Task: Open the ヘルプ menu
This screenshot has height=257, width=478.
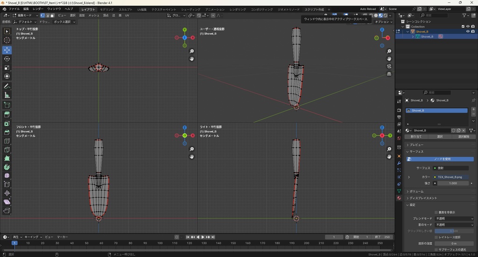Action: [x=69, y=9]
